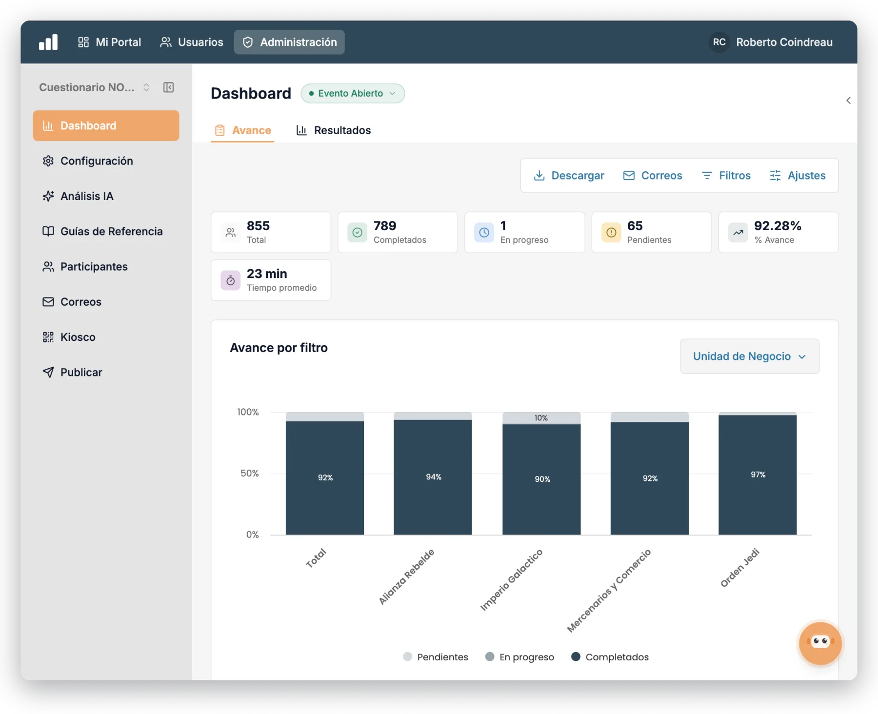Viewport: 878px width, 714px height.
Task: Open the Unidad de Negocio dropdown
Action: (749, 357)
